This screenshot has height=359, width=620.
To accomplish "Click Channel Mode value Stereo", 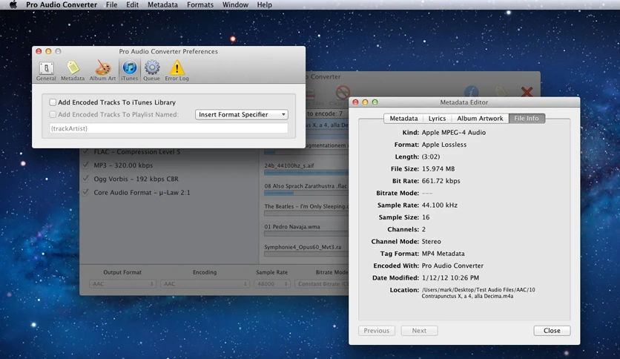I will point(431,242).
